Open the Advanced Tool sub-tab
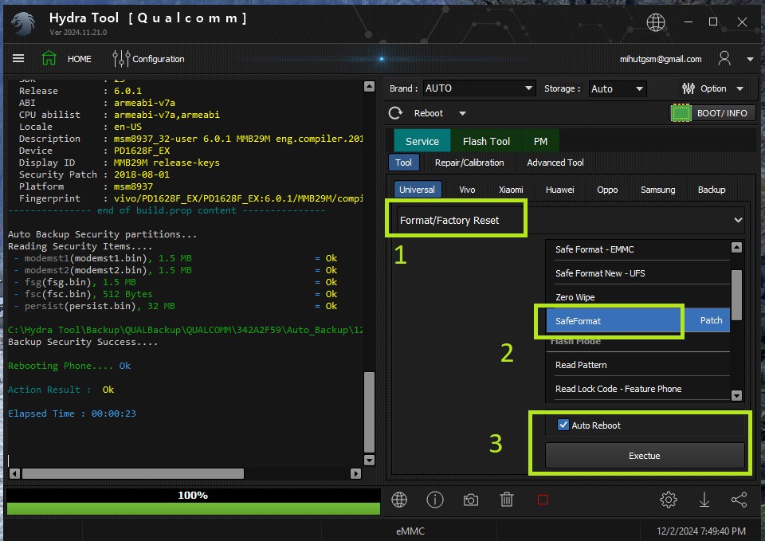Screen dimensions: 765x541 coord(555,163)
